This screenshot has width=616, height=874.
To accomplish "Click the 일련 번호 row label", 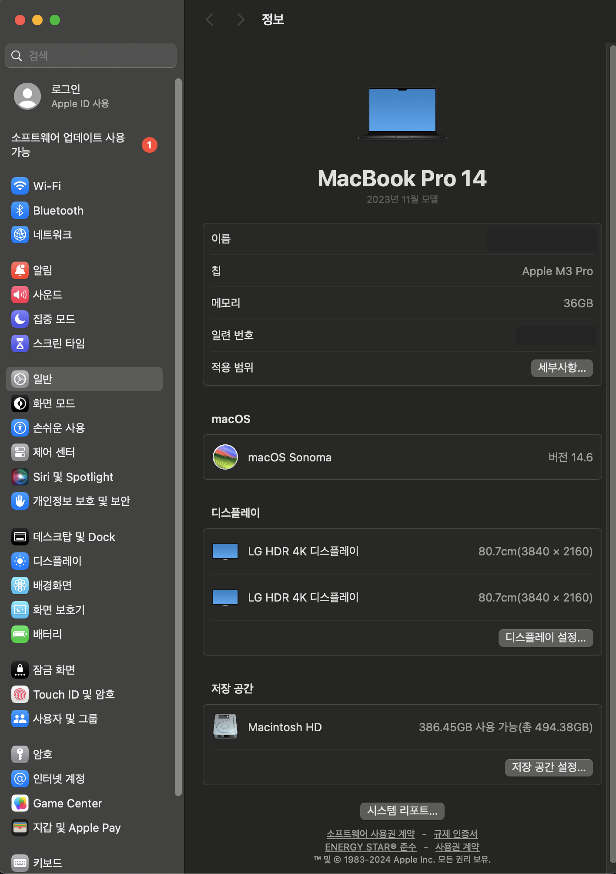I will 232,335.
